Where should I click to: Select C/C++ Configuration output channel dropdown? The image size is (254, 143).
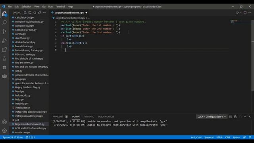tap(212, 116)
